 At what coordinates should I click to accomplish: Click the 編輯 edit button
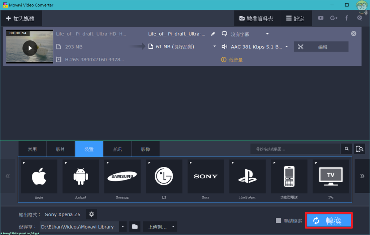pos(321,47)
